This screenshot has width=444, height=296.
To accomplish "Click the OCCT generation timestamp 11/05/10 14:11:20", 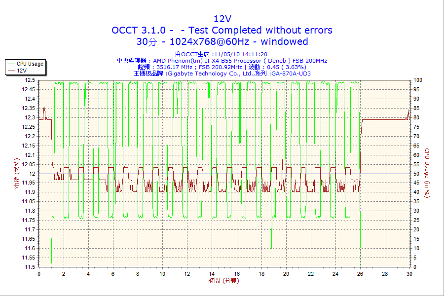I will pyautogui.click(x=241, y=54).
